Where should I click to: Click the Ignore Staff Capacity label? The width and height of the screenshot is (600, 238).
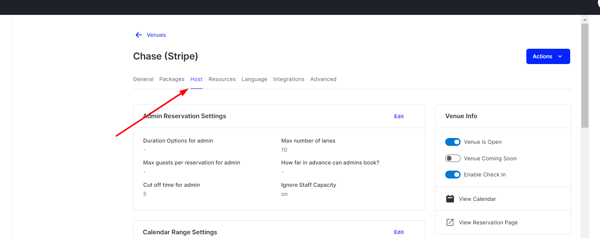coord(309,185)
